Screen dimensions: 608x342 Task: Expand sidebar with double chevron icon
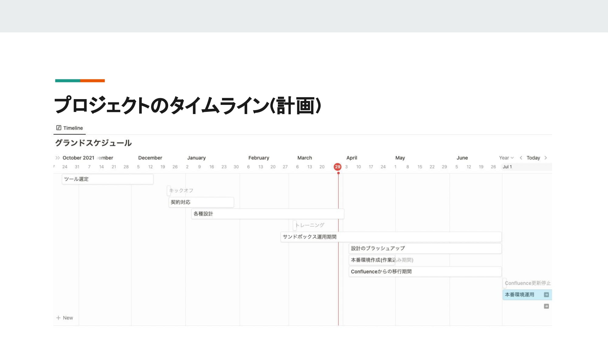(x=57, y=158)
